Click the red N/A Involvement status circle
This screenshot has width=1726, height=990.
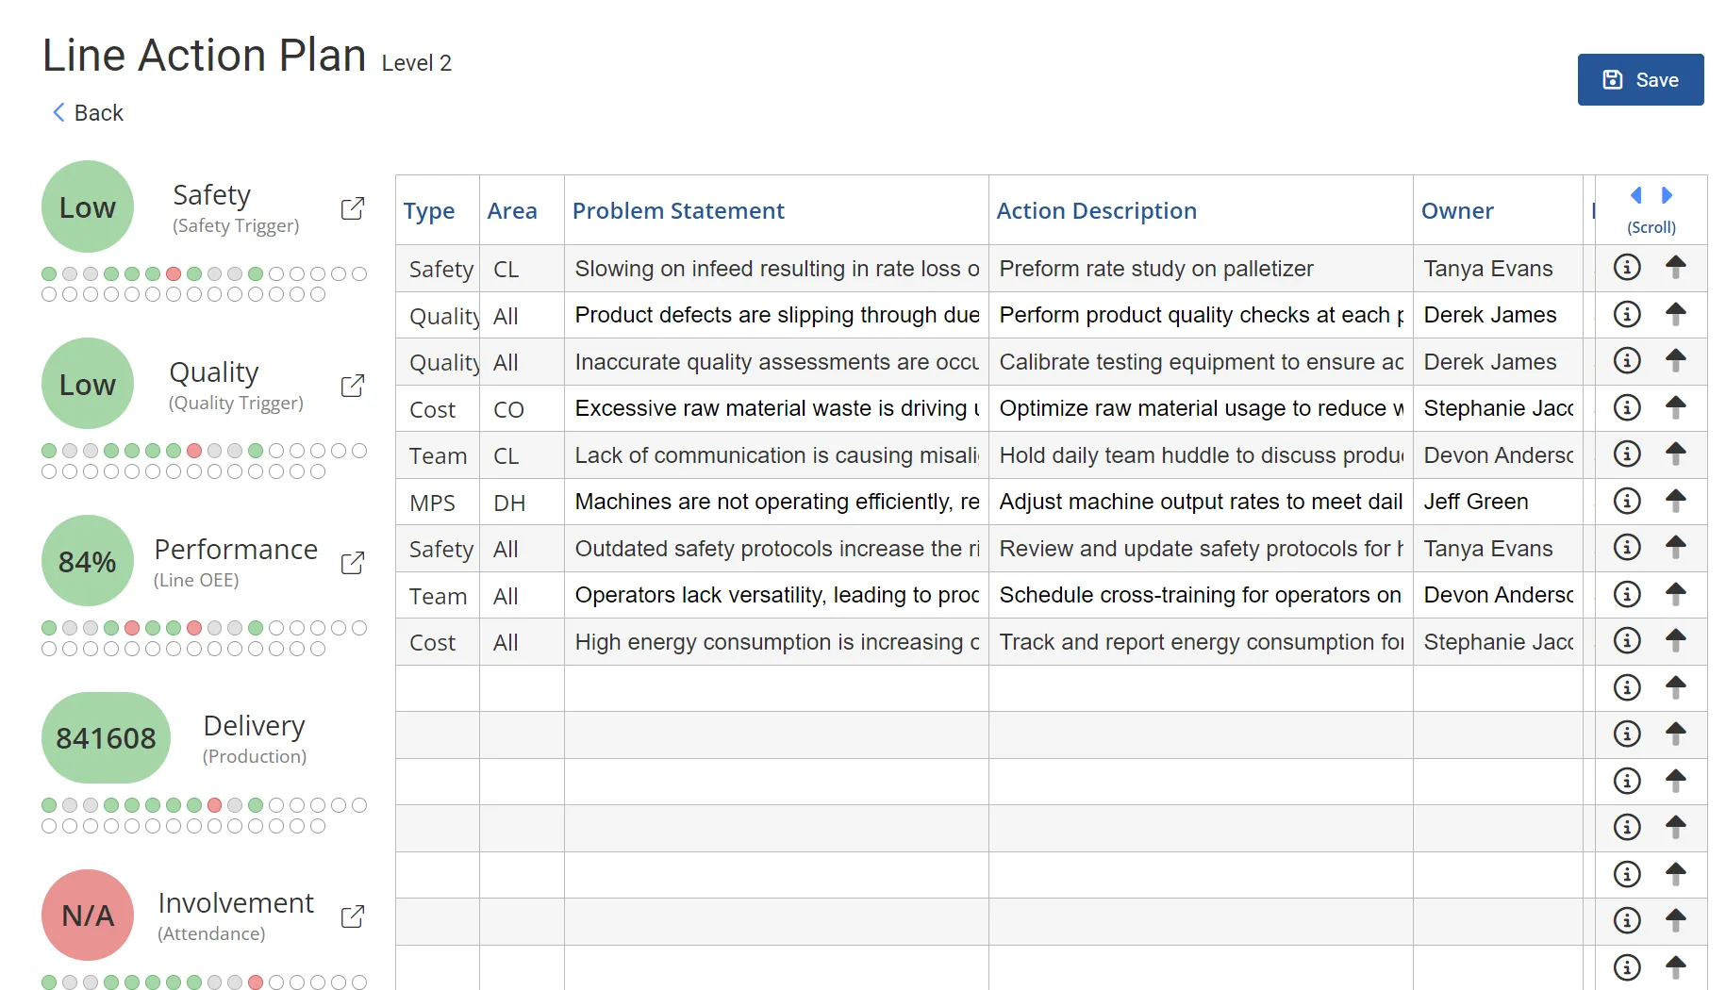[88, 915]
